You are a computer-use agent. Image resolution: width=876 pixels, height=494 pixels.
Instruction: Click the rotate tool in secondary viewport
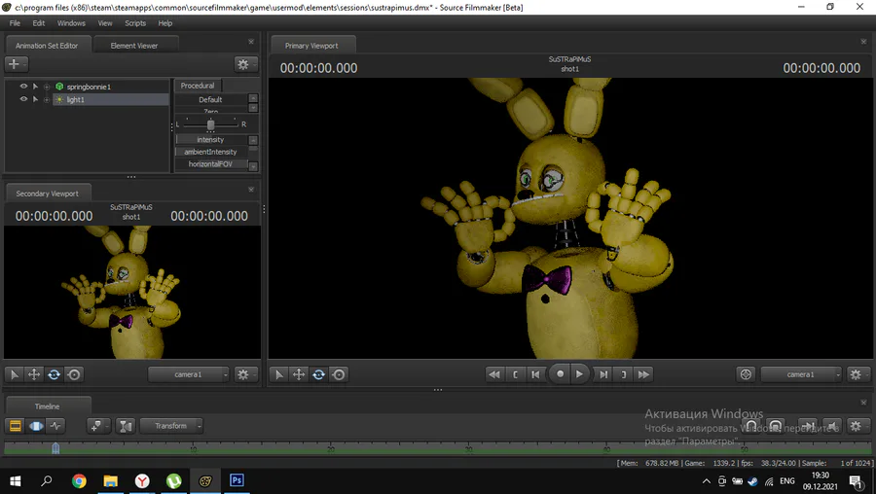pos(54,374)
